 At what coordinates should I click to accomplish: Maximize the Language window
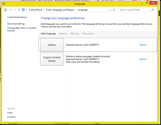147,3
